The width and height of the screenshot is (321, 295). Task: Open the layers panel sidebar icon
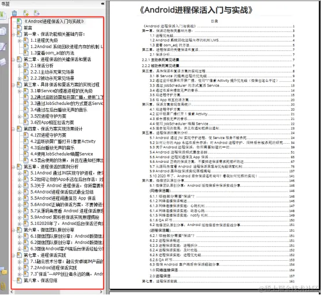click(x=3, y=61)
